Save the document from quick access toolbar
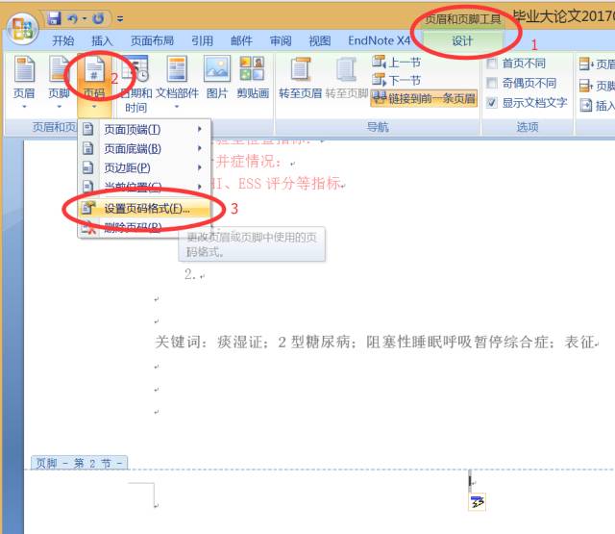Screen dimensions: 615x534 [54, 18]
